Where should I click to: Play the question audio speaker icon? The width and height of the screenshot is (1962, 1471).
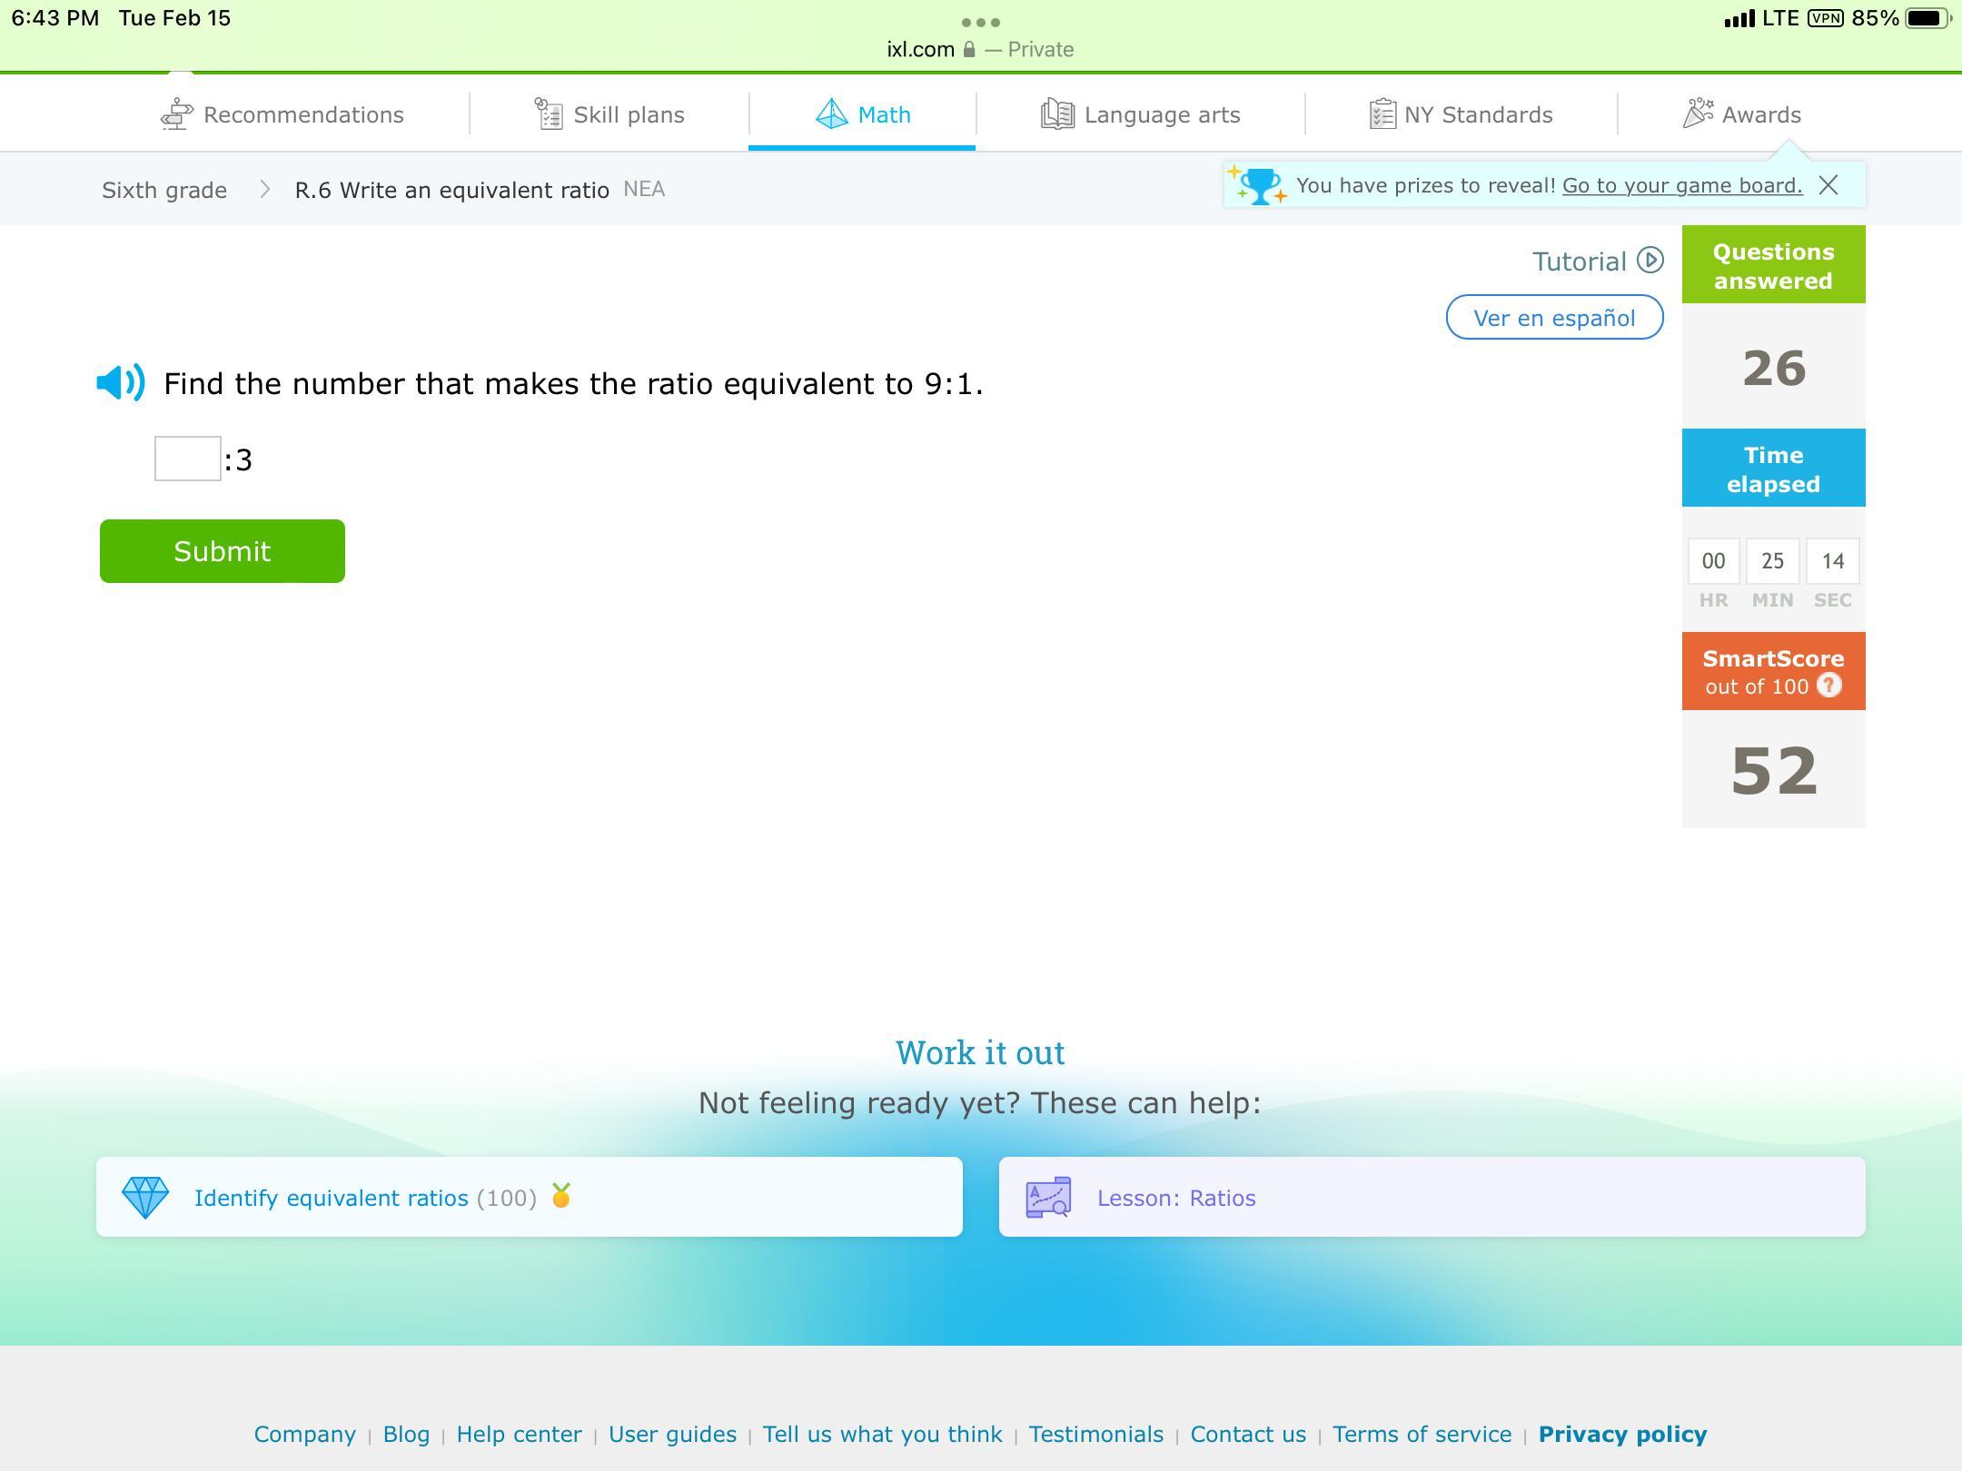click(x=121, y=383)
